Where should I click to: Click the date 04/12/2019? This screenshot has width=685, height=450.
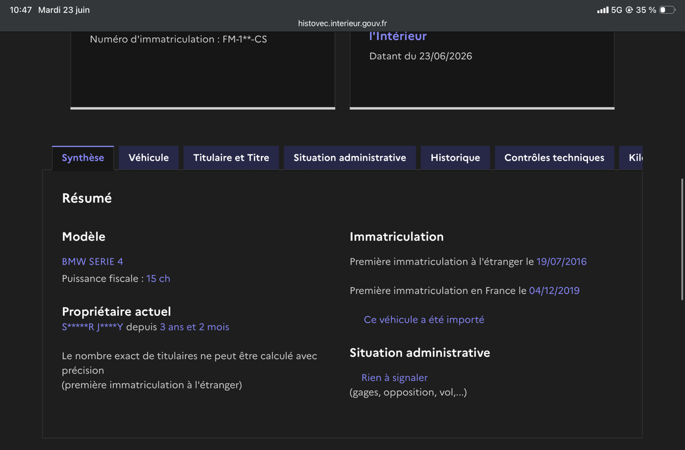[x=554, y=291]
